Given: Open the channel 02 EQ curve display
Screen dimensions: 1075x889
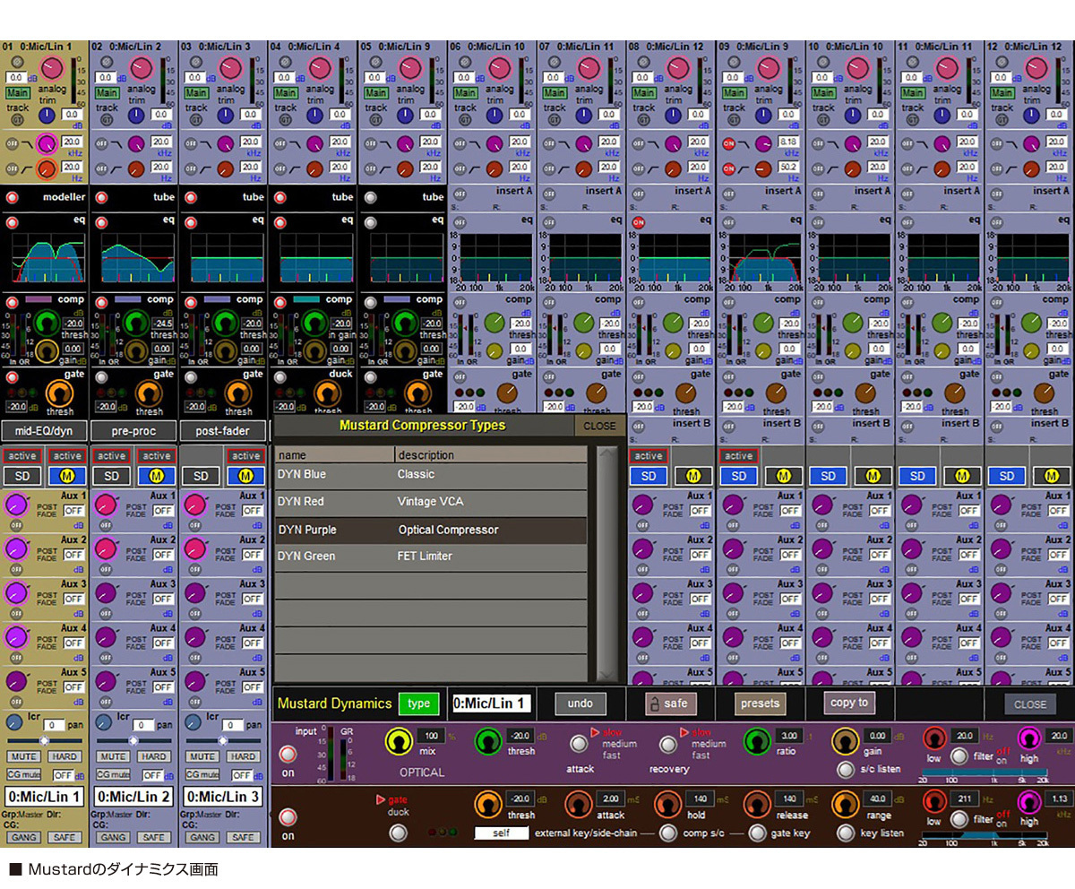Looking at the screenshot, I should pos(137,256).
